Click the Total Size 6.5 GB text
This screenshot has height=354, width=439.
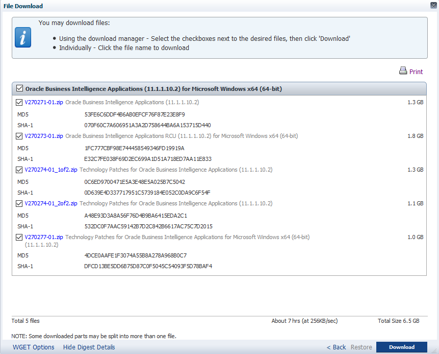click(x=398, y=321)
